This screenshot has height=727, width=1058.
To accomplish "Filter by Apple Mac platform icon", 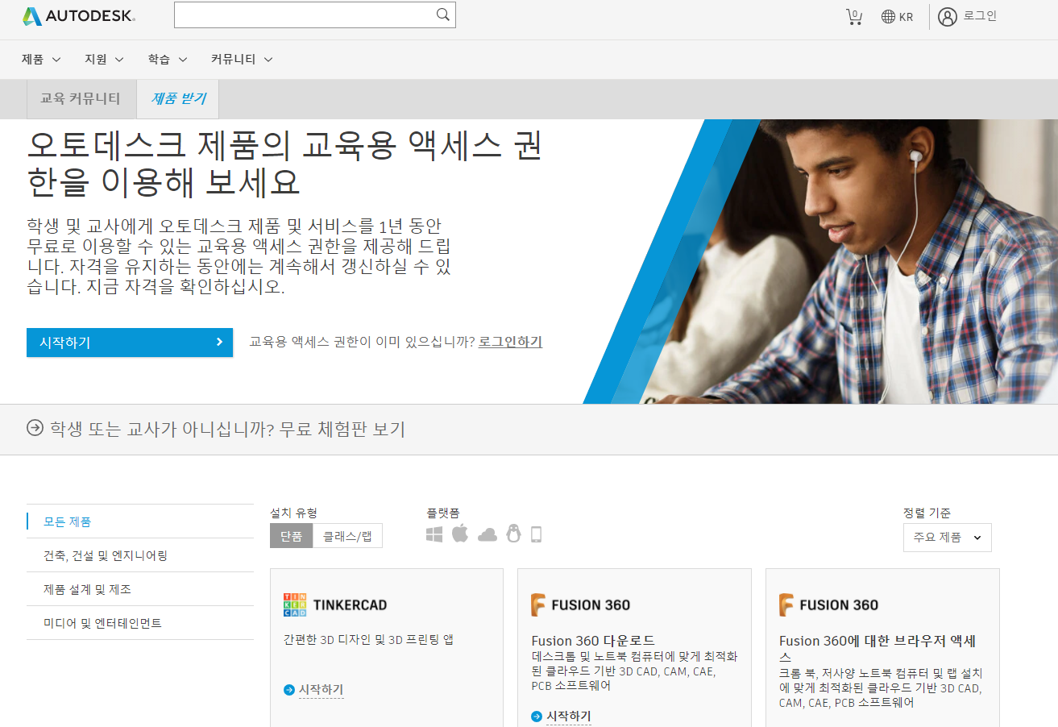I will coord(460,534).
